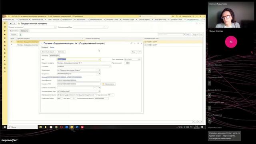Open Головной исполнитель record with open button
Image resolution: width=256 pixels, height=144 pixels.
[99, 88]
